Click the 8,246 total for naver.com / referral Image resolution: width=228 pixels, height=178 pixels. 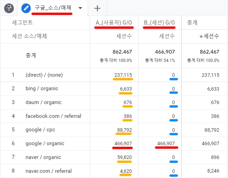coord(213,171)
